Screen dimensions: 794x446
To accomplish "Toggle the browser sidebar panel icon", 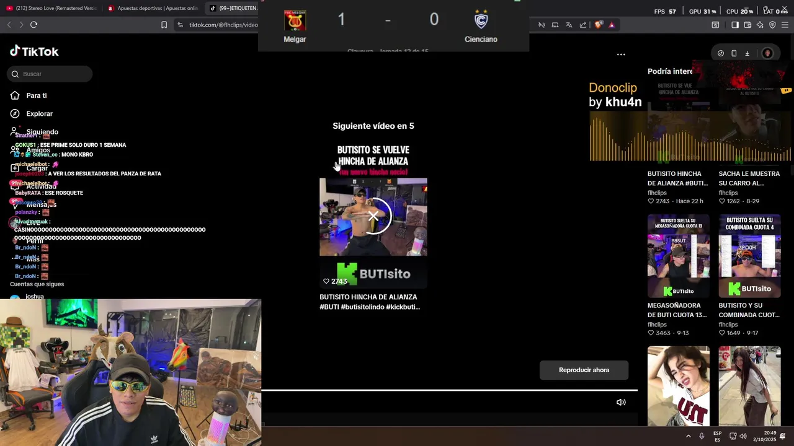I will click(x=734, y=25).
